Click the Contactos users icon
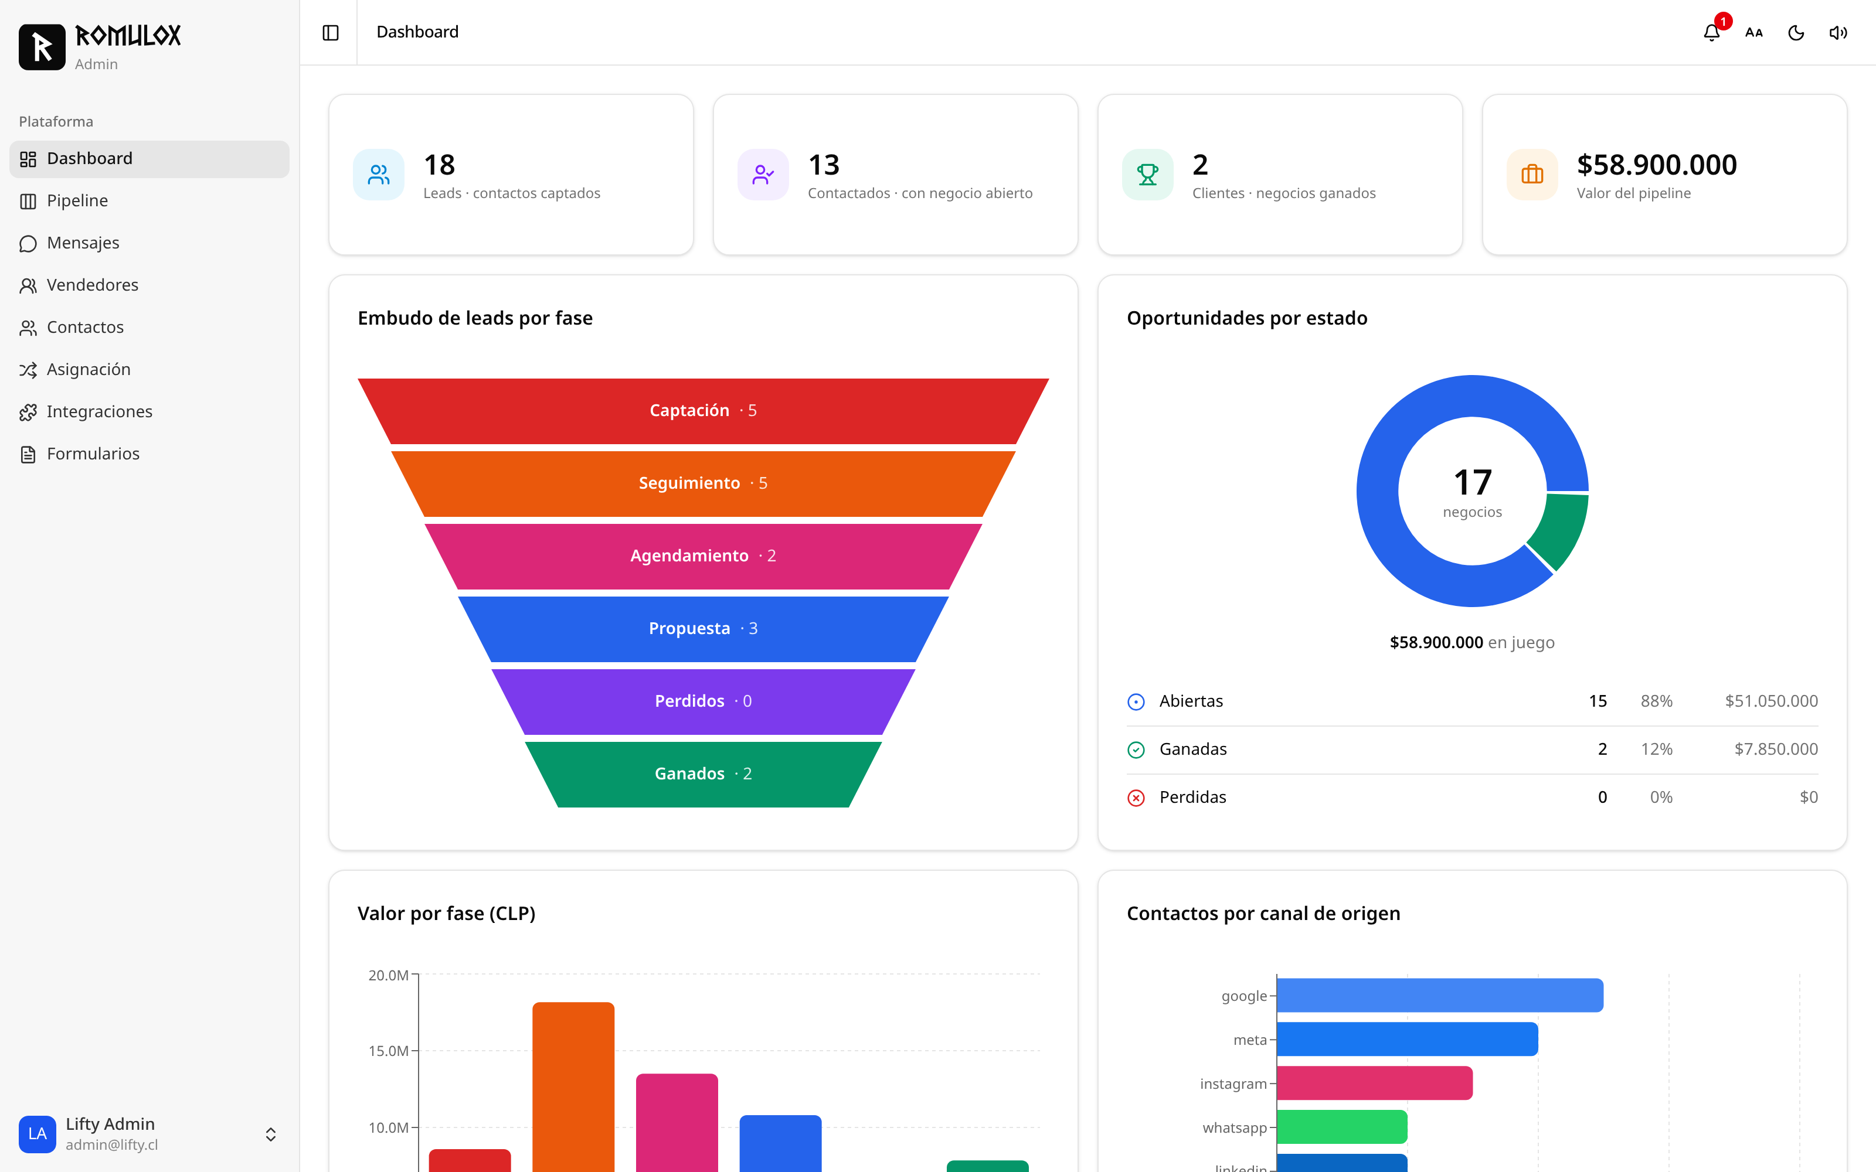 pos(28,328)
